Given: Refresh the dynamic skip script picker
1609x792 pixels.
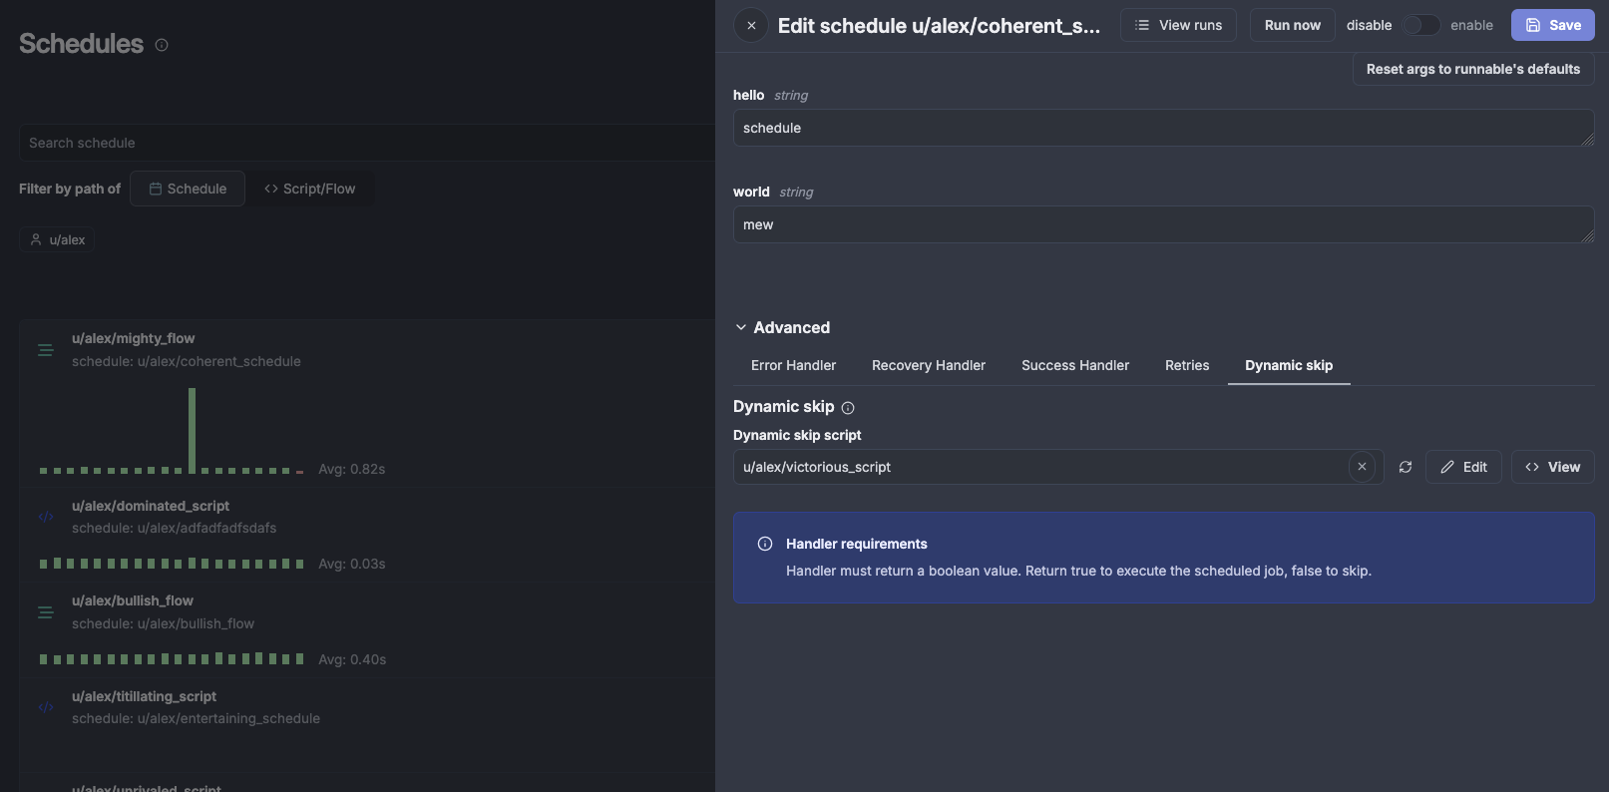Looking at the screenshot, I should [1405, 467].
